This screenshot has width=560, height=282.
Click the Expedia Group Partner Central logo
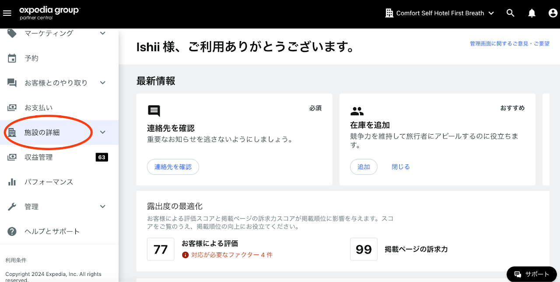[49, 13]
